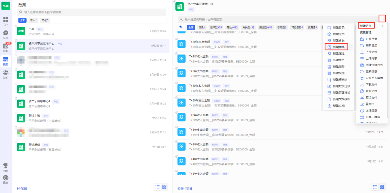
Task: Filter left list by 单位
Action: point(45,20)
